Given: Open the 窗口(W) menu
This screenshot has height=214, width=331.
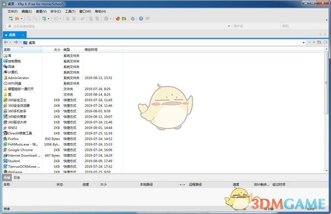Looking at the screenshot, I should point(85,12).
